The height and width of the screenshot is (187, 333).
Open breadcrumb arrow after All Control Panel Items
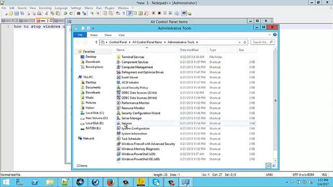[x=165, y=42]
